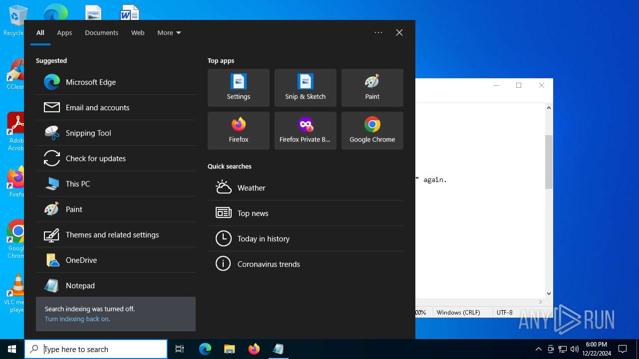Select Coronavirus trends quick search
The width and height of the screenshot is (639, 359).
[x=306, y=264]
